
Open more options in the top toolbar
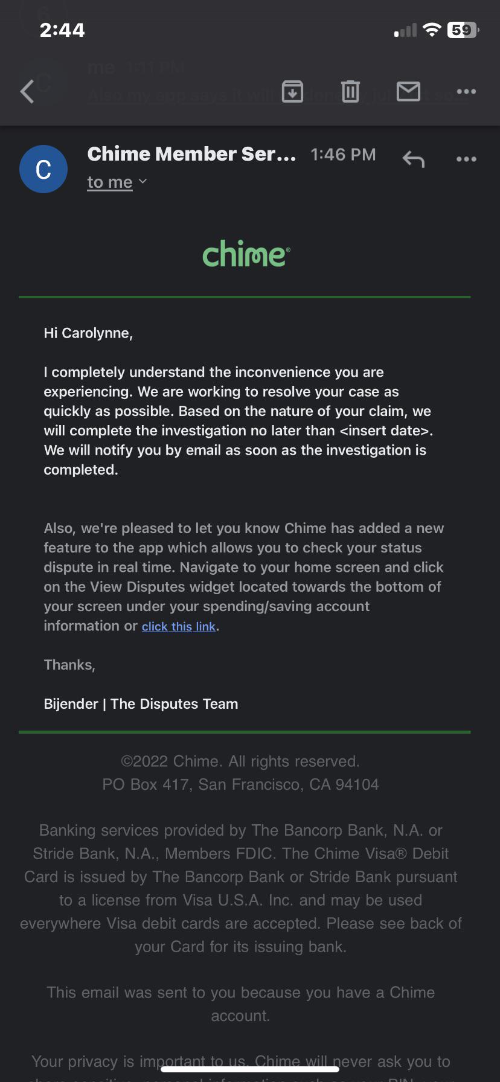466,92
